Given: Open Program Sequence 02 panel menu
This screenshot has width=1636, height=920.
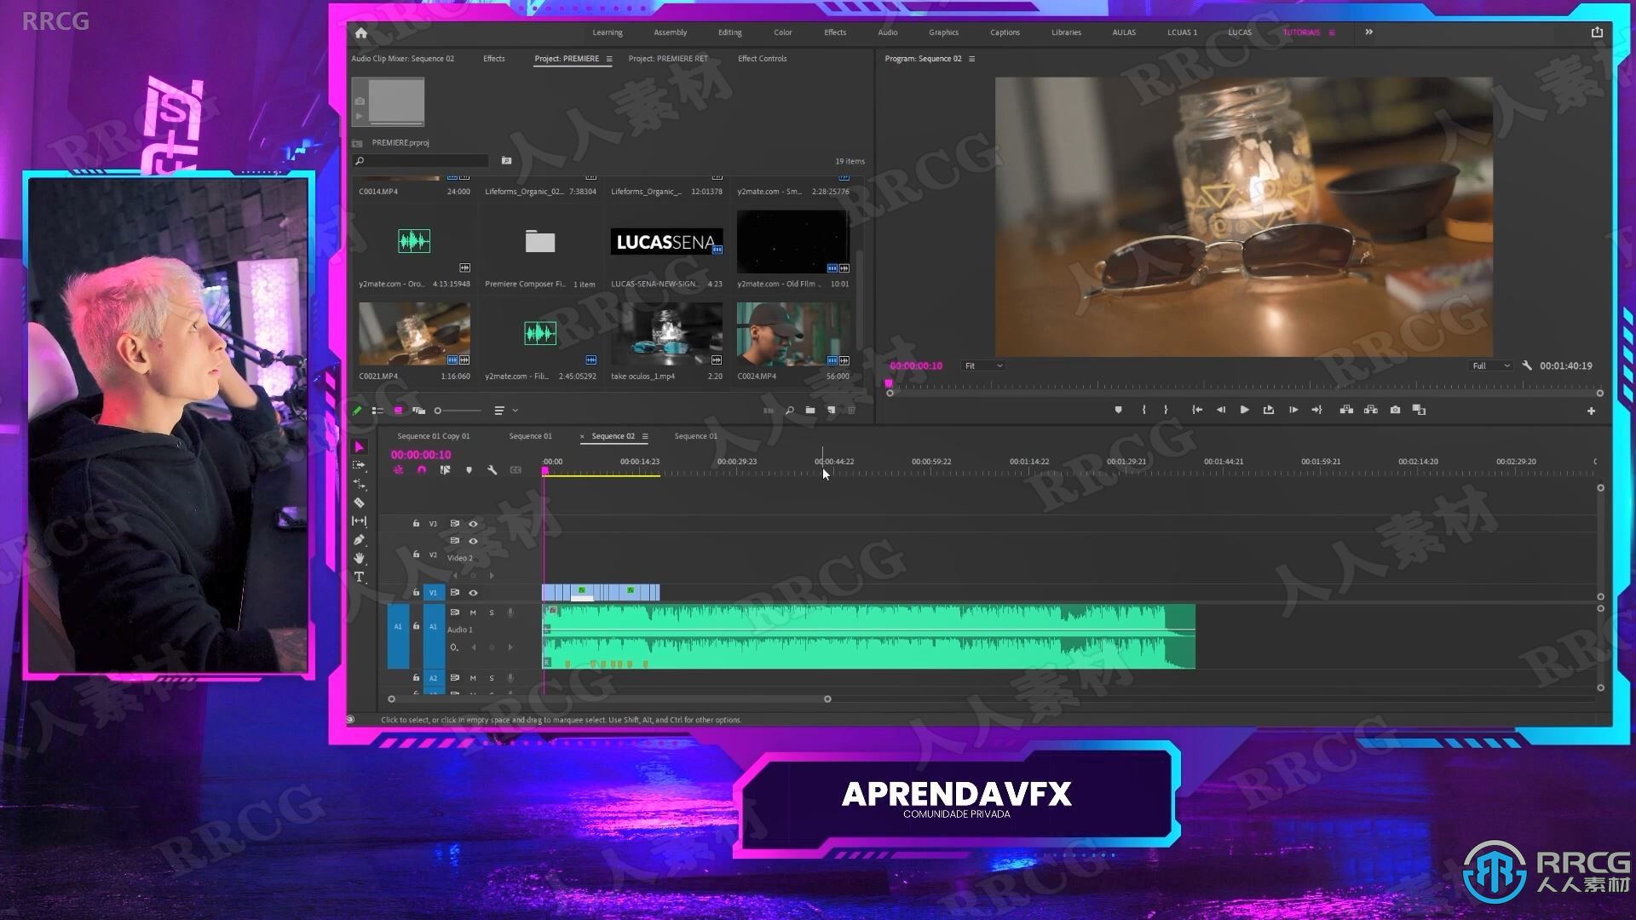Looking at the screenshot, I should click(x=971, y=59).
